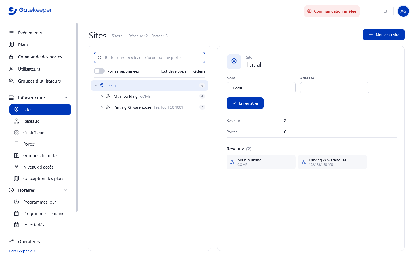Click the Niveaux d'accès padlock icon
This screenshot has width=414, height=258.
(16, 167)
